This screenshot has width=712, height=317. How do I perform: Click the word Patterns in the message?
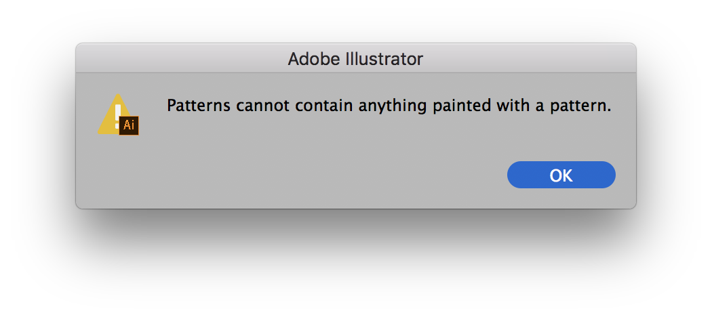[199, 106]
